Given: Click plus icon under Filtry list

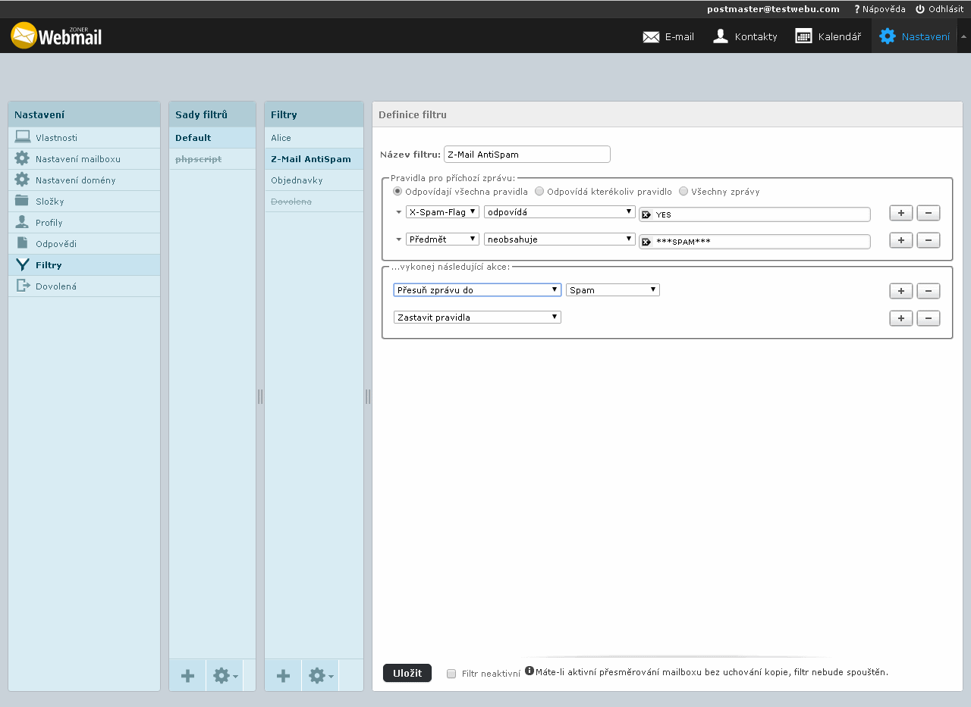Looking at the screenshot, I should [x=283, y=676].
